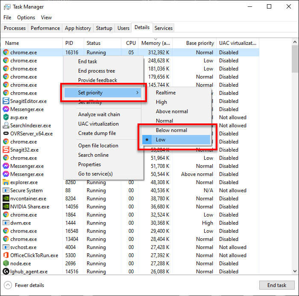299x296 pixels.
Task: Click the Chrome icon of PID 16548
Action: coord(6,231)
